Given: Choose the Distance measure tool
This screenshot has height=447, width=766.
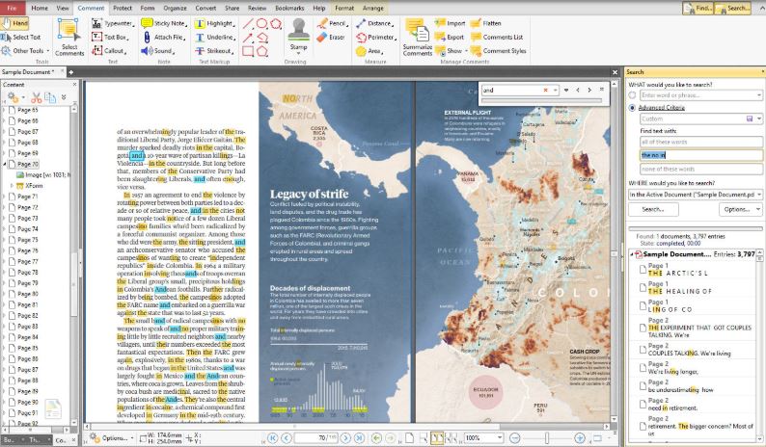Looking at the screenshot, I should click(375, 23).
